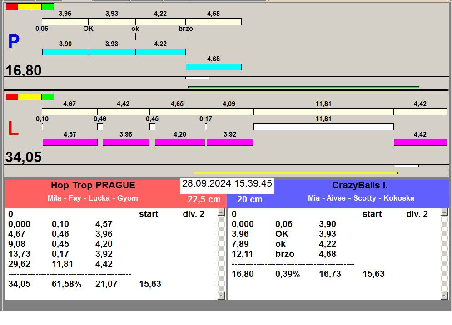Viewport: 452px width, 325px height.
Task: Click the 22,5 cm jump height label
Action: (x=204, y=199)
